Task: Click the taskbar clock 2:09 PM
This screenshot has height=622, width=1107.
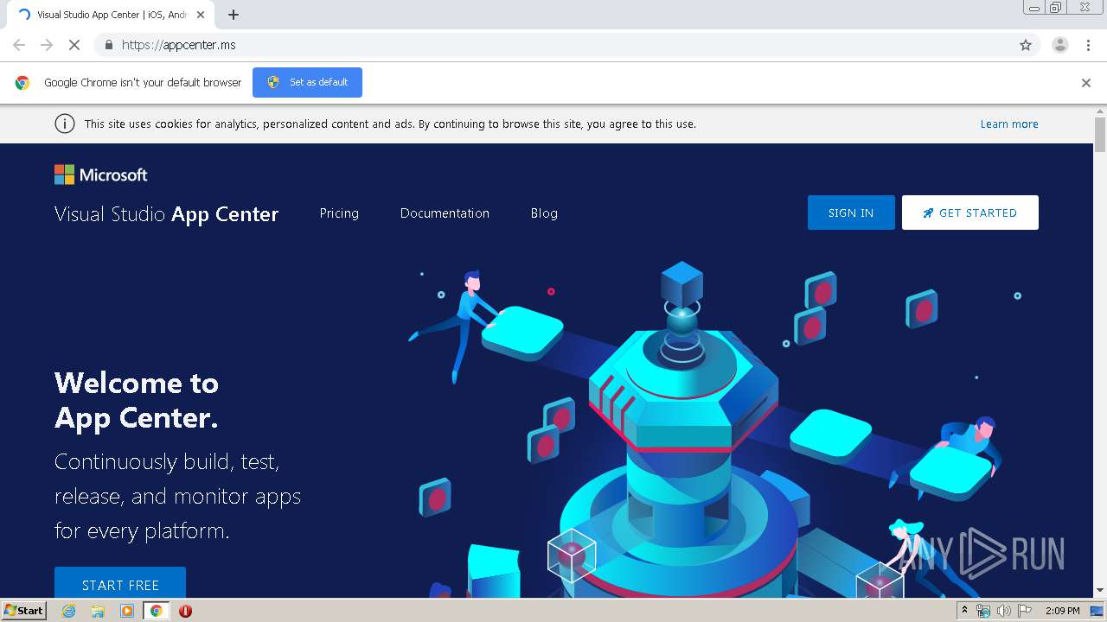Action: click(1062, 611)
